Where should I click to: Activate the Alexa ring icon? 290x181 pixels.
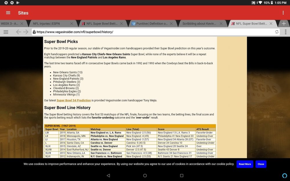coord(285,175)
